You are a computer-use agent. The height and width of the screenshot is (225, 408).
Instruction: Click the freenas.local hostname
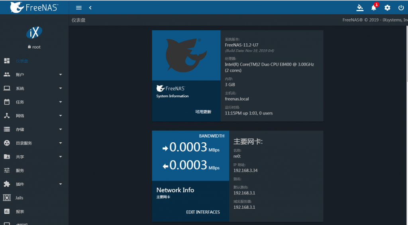pyautogui.click(x=237, y=99)
